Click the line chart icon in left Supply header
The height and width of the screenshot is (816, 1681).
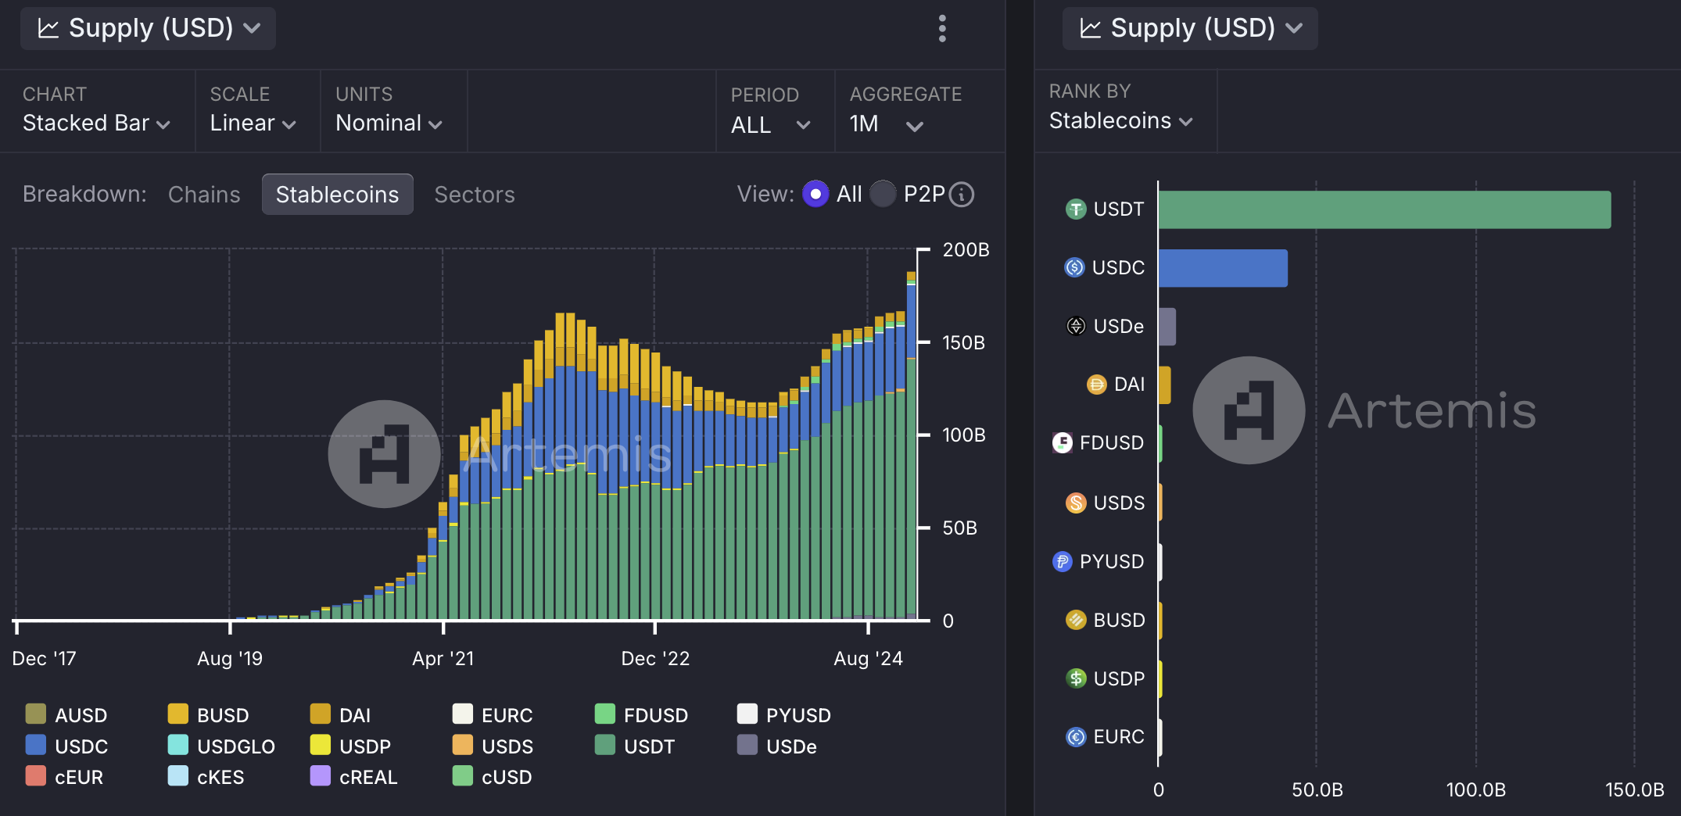(x=48, y=29)
